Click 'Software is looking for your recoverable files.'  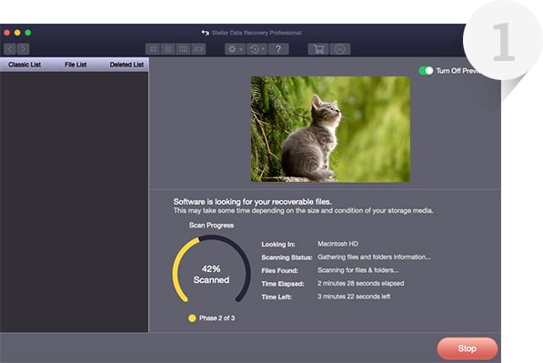pos(253,202)
